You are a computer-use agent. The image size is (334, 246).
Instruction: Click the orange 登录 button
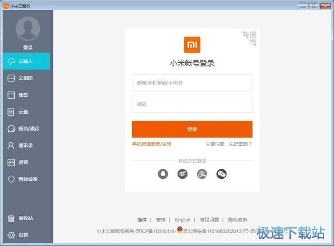coord(192,129)
